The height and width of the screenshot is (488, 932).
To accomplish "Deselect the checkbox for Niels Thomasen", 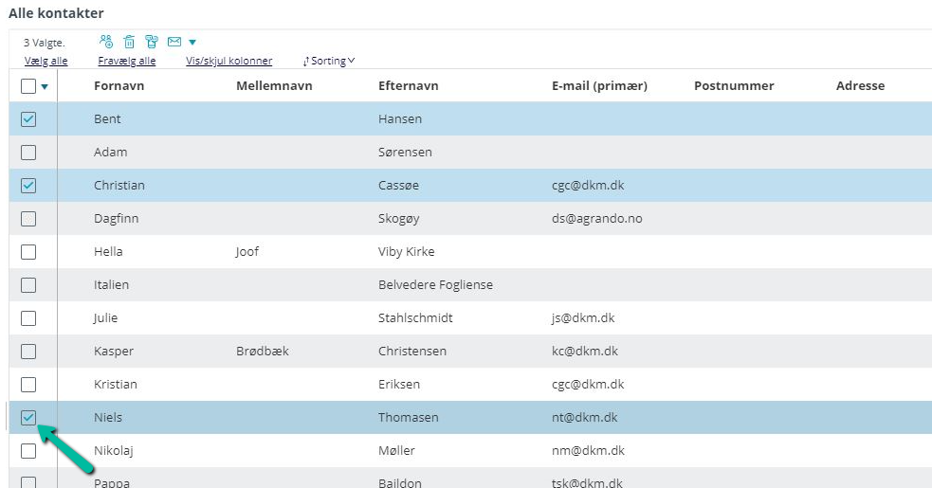I will click(28, 418).
